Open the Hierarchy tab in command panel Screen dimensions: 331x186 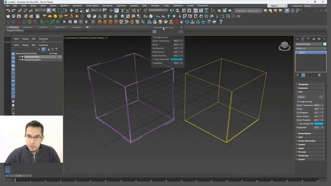coord(308,39)
